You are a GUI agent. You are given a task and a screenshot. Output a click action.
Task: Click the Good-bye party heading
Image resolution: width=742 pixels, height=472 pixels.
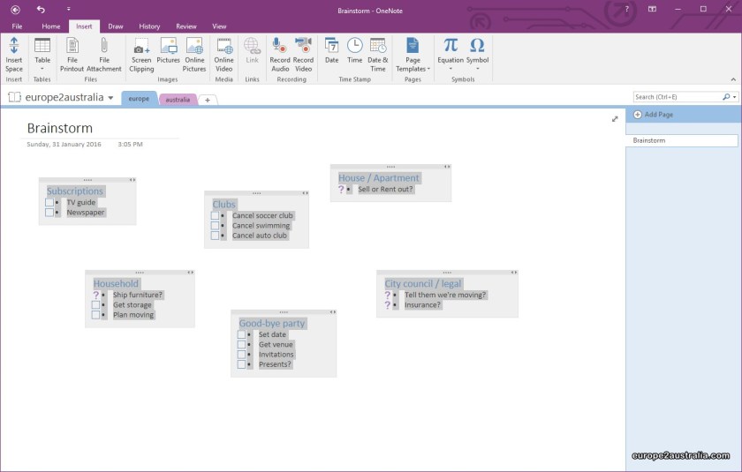pos(272,324)
